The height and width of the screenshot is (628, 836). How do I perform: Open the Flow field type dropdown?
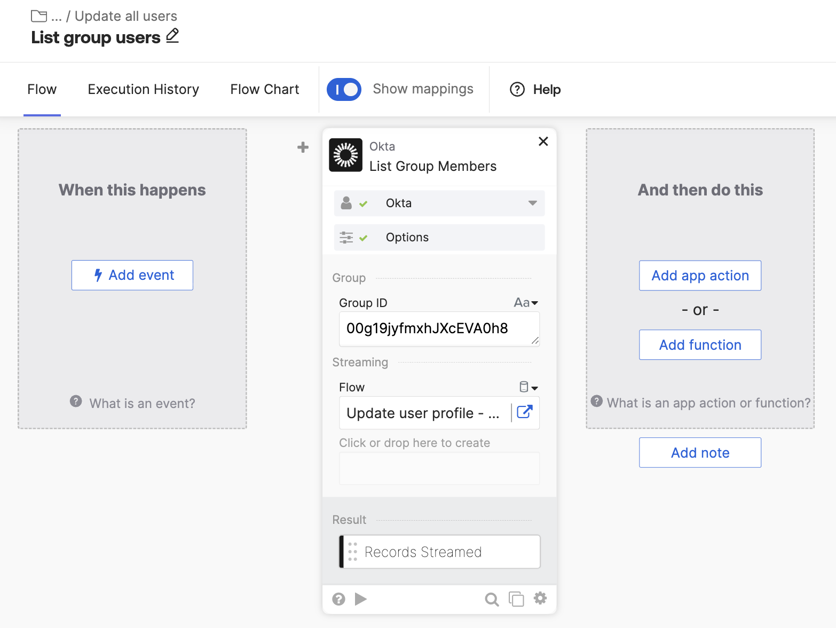529,387
